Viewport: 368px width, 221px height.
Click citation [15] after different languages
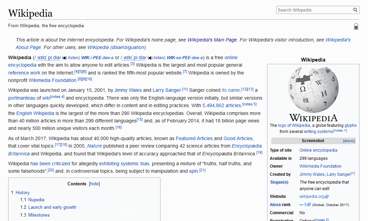(140, 119)
